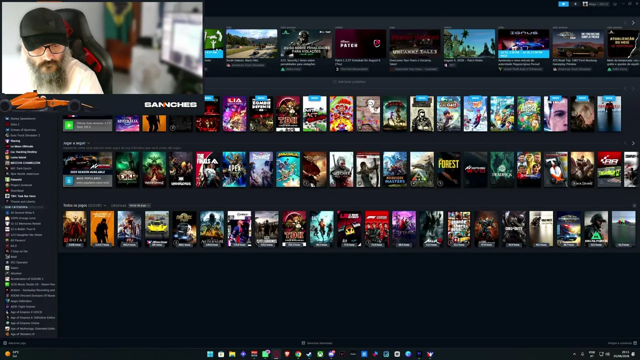
Task: Open WhatsApp from the taskbar
Action: pos(265,354)
